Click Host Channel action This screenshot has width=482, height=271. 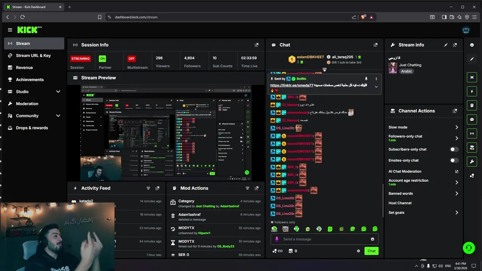(400, 203)
